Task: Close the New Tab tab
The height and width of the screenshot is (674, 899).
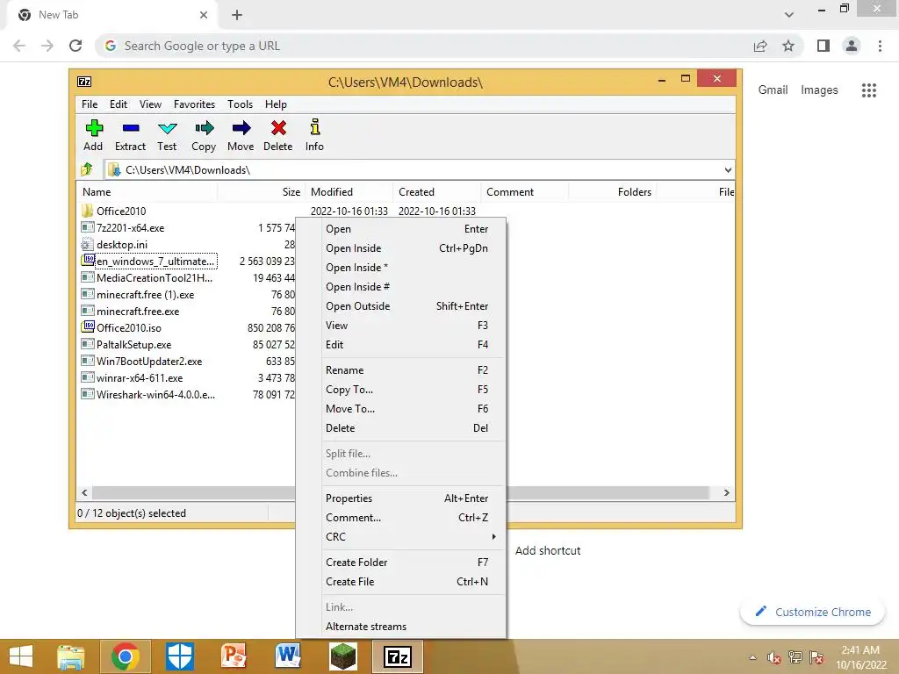Action: 204,15
